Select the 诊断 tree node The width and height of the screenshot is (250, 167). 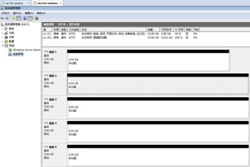tap(12, 37)
